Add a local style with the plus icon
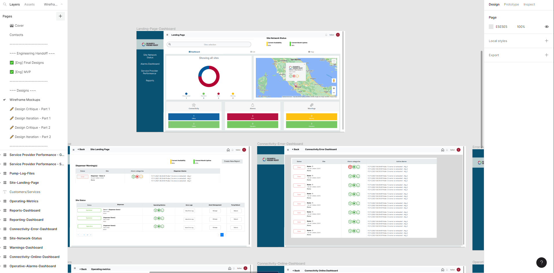The height and width of the screenshot is (273, 554). click(x=546, y=41)
